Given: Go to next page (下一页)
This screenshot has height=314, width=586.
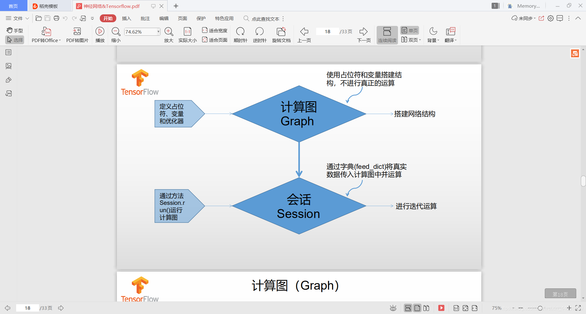Looking at the screenshot, I should pyautogui.click(x=364, y=35).
